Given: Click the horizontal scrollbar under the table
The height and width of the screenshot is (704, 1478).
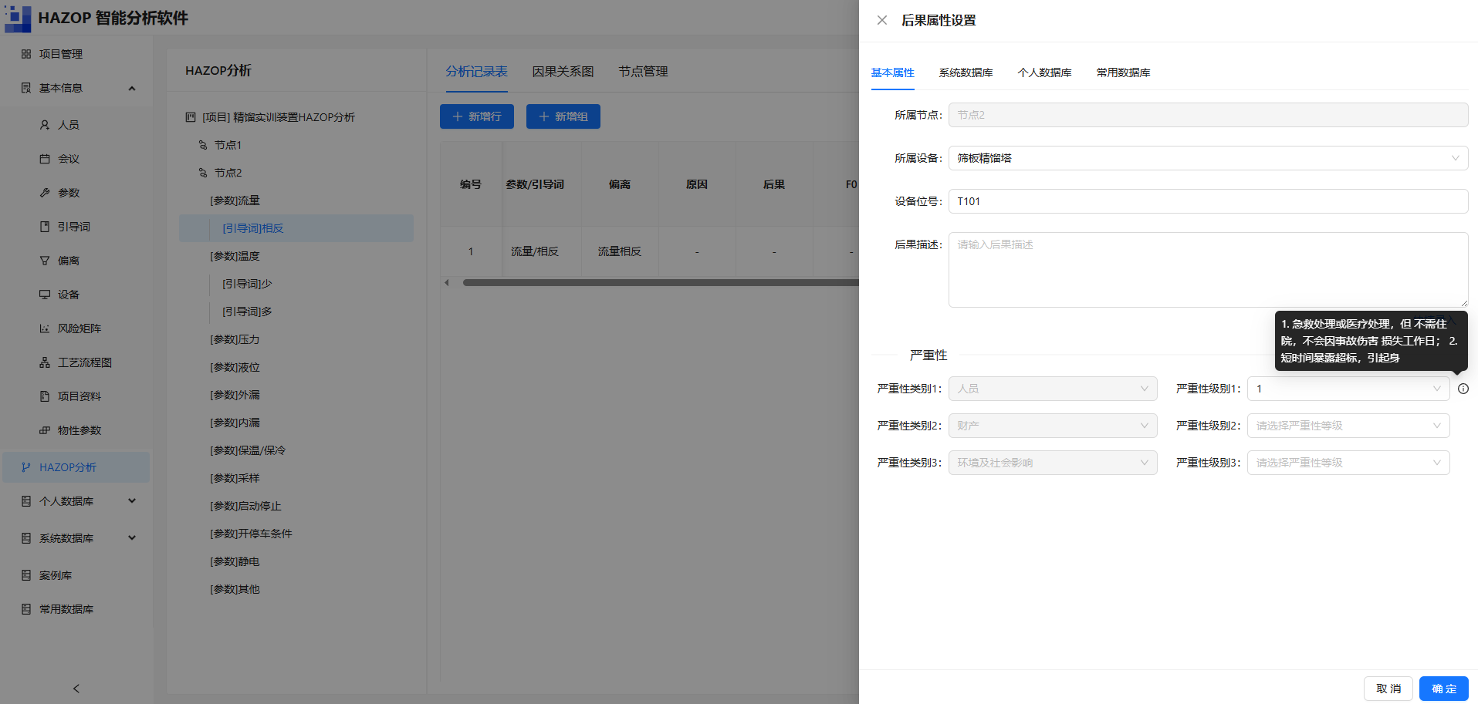Looking at the screenshot, I should pyautogui.click(x=660, y=283).
